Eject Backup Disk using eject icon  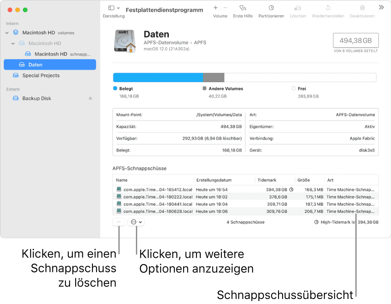click(x=90, y=98)
